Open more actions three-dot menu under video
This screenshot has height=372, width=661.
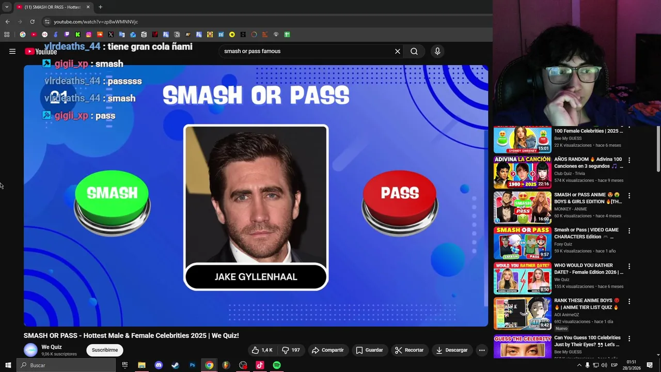click(x=482, y=350)
